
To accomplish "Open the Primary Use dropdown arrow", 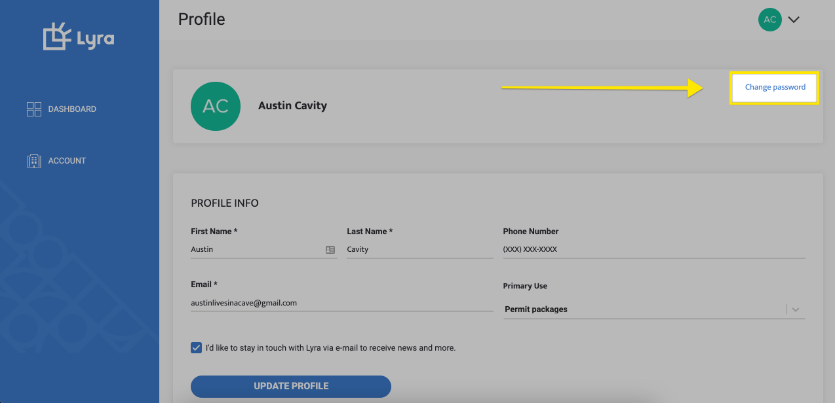I will [x=796, y=309].
